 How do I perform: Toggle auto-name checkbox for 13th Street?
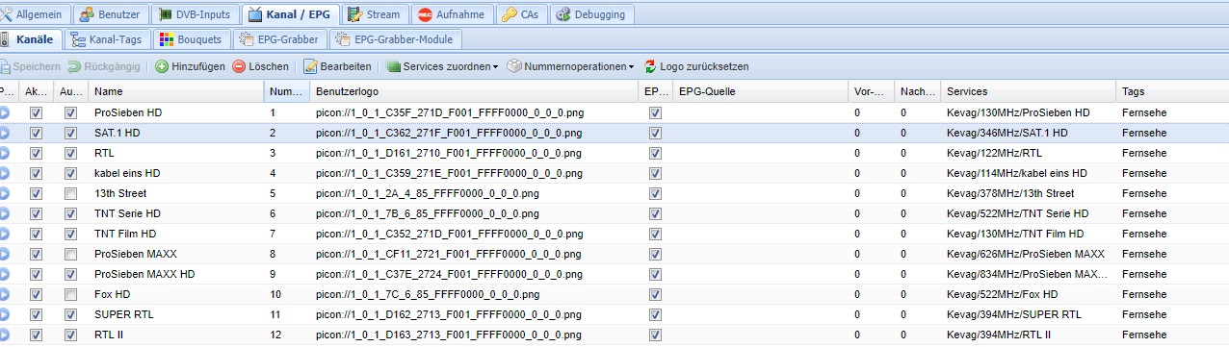point(70,193)
